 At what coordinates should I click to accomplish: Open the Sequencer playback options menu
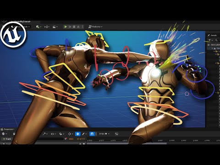[x=61, y=134]
